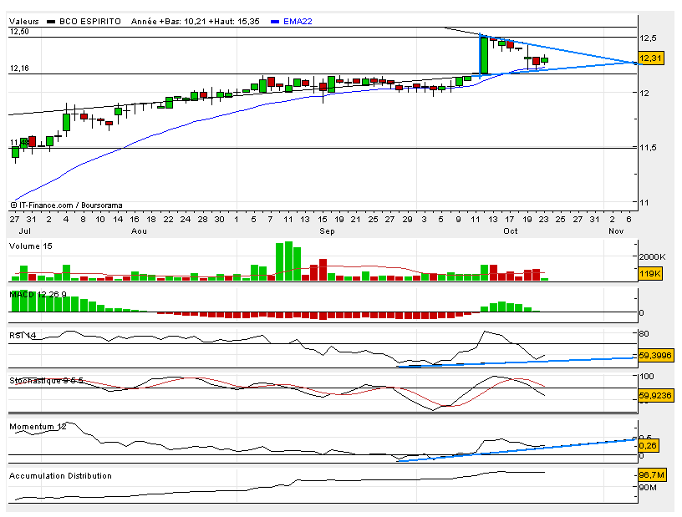682x517 pixels.
Task: Click the Nov month label
Action: coord(616,231)
